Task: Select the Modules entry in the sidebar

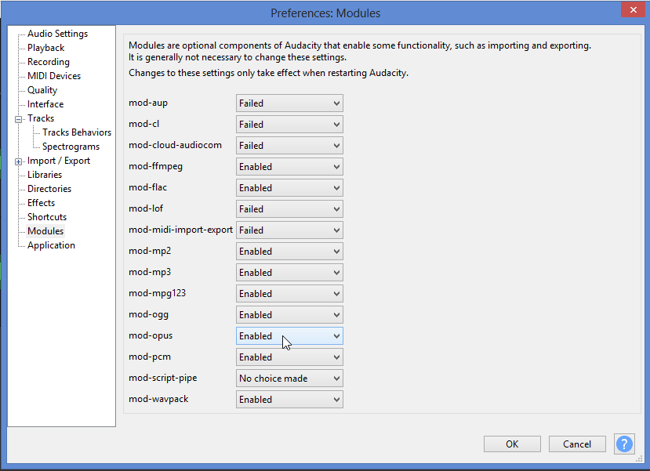Action: pyautogui.click(x=45, y=230)
